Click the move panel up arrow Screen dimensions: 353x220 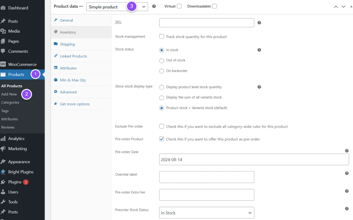[336, 6]
